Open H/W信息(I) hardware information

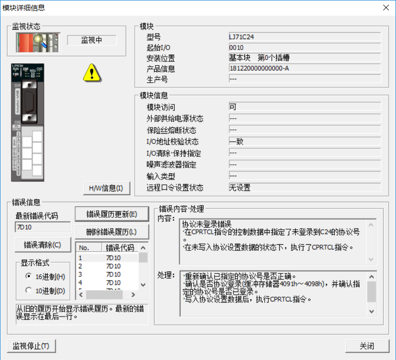(x=106, y=188)
